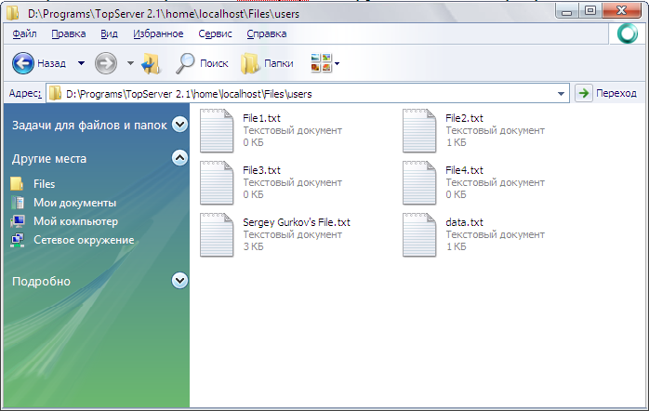The image size is (649, 411).
Task: Open the Back button history dropdown arrow
Action: click(x=81, y=63)
